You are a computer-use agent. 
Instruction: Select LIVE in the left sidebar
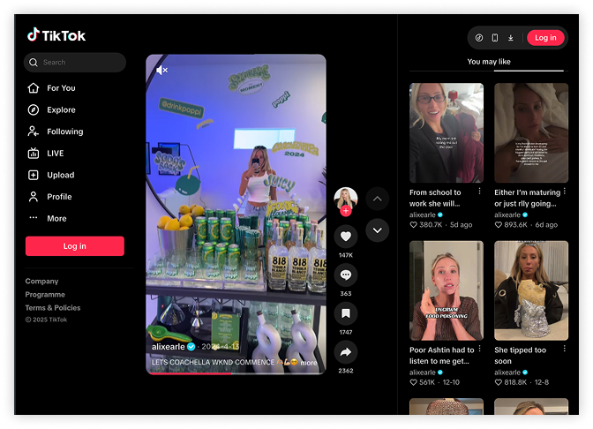[x=55, y=154]
